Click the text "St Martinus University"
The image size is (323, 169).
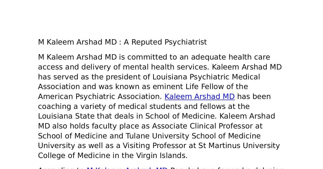tap(239, 146)
